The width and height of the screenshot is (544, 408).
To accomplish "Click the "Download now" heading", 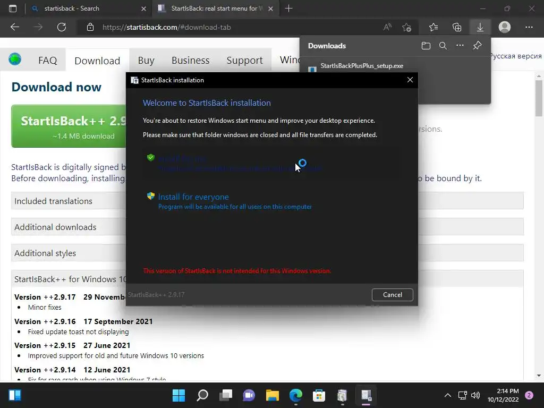I will click(x=56, y=87).
